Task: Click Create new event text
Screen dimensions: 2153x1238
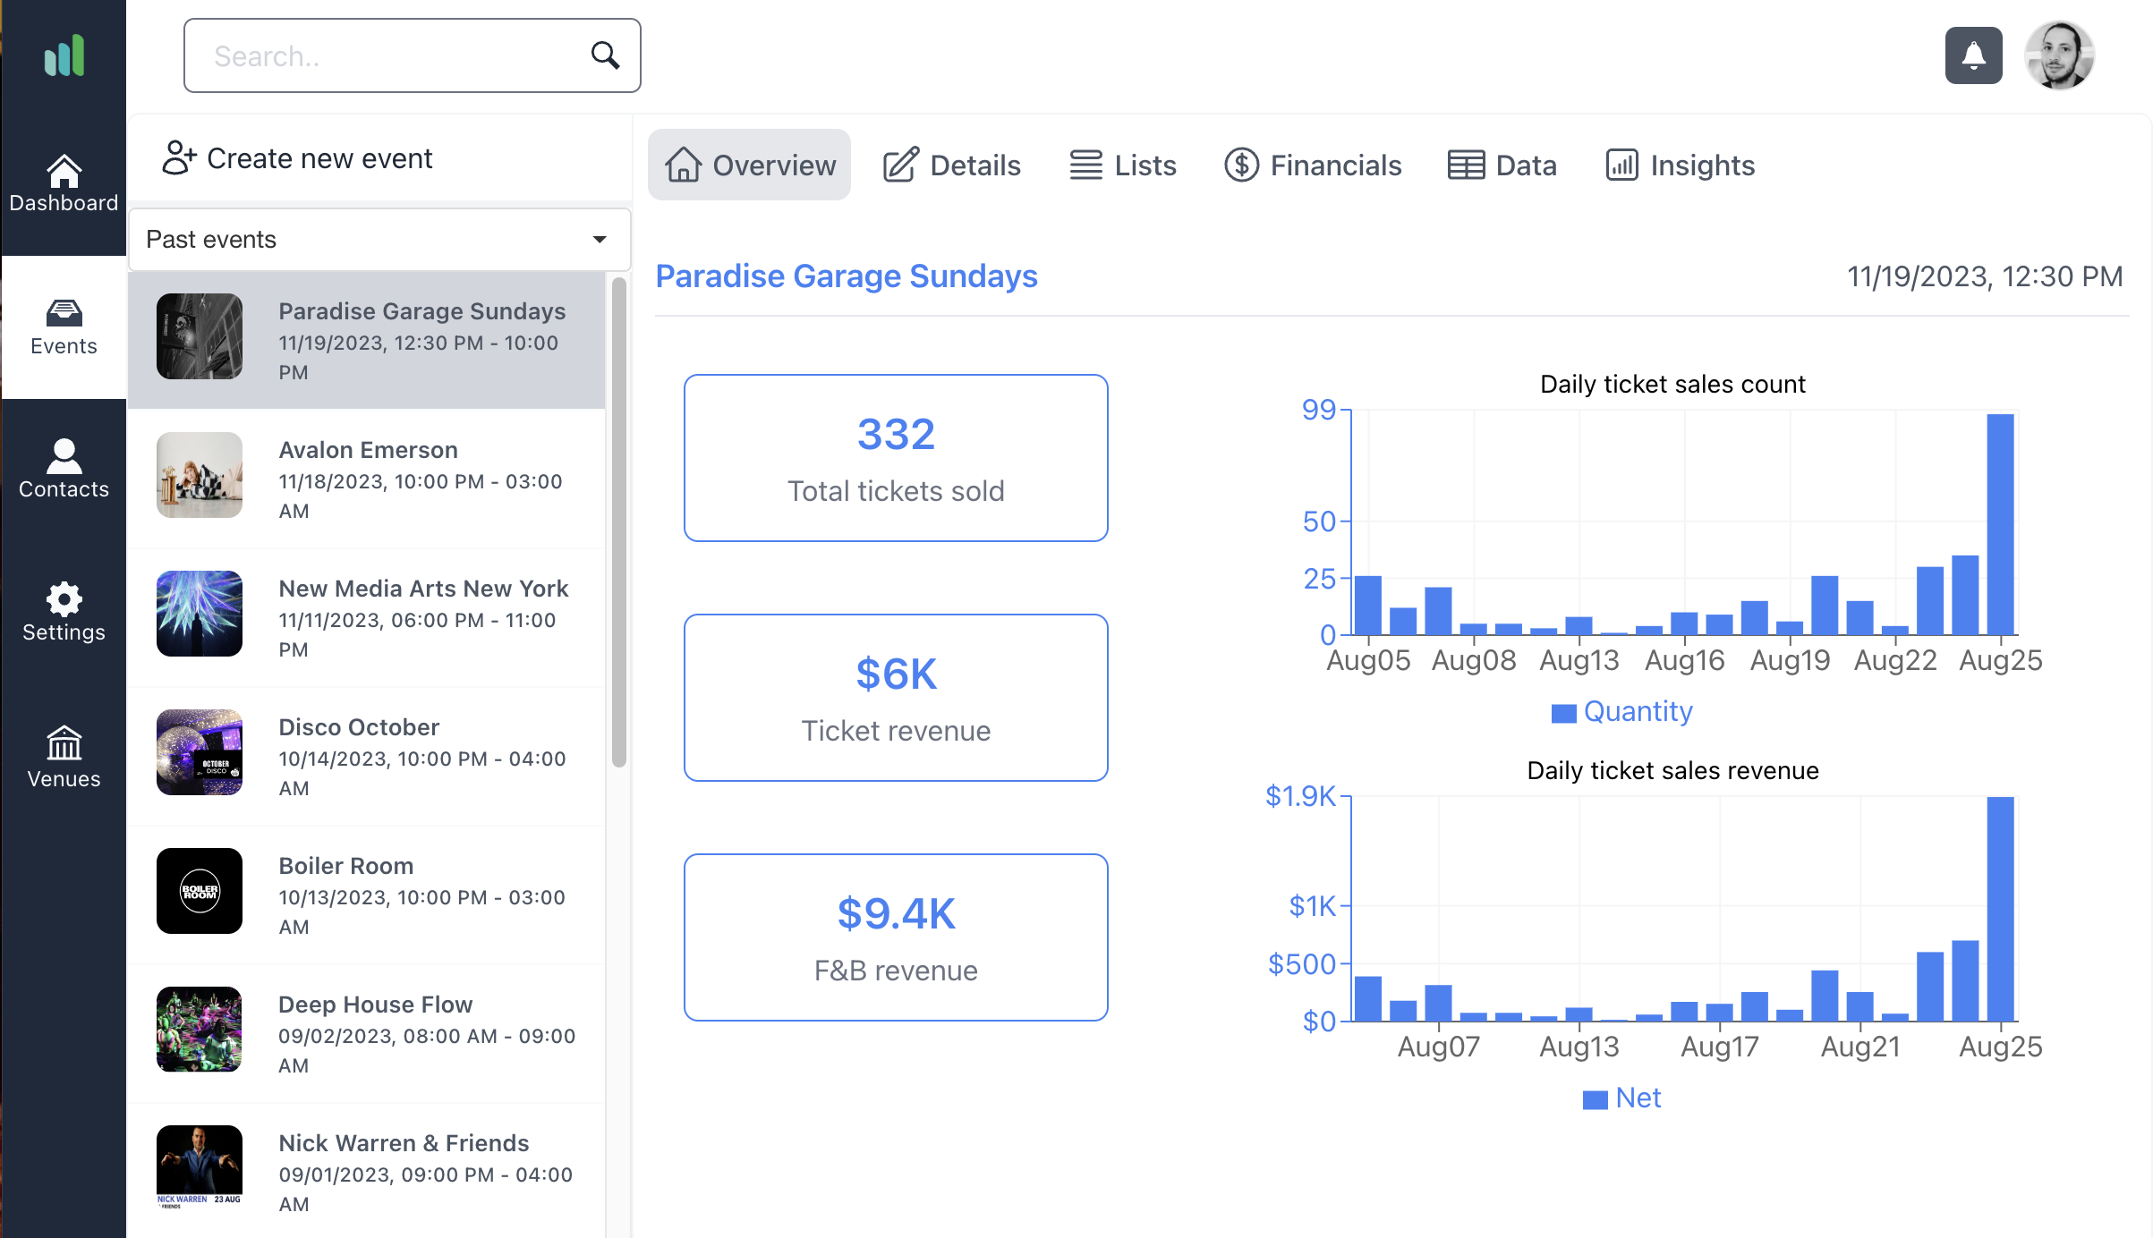Action: (319, 158)
